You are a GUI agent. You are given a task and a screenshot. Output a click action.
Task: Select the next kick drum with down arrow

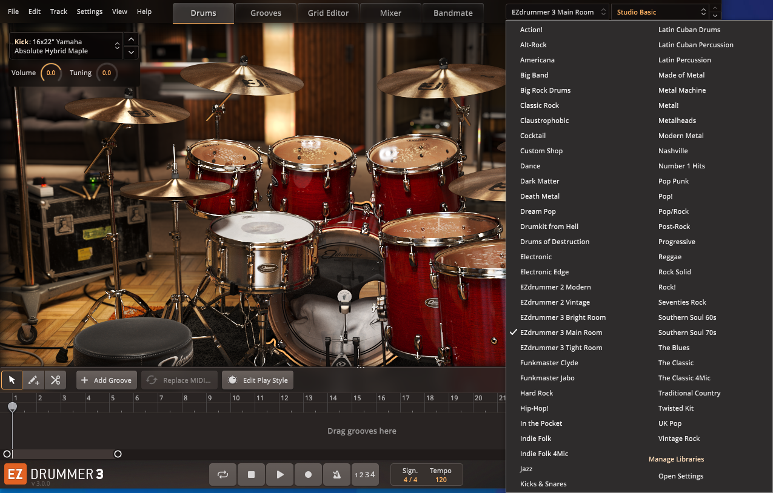[x=132, y=53]
